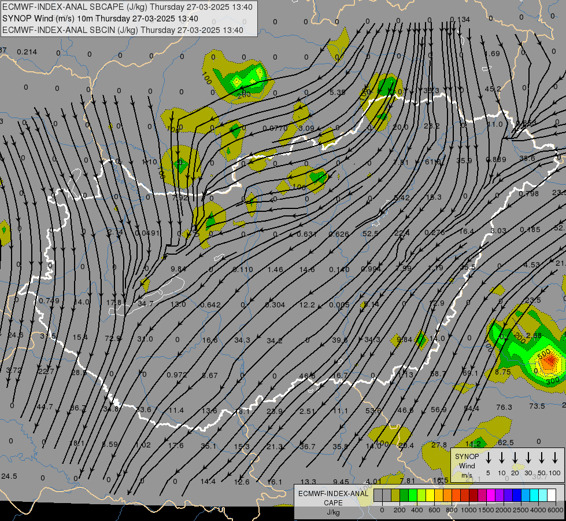Image resolution: width=566 pixels, height=521 pixels.
Task: Click the map value '72.9'
Action: 113,339
